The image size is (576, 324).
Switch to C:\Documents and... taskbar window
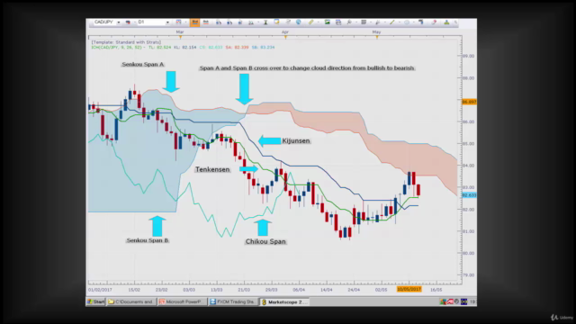pos(131,302)
